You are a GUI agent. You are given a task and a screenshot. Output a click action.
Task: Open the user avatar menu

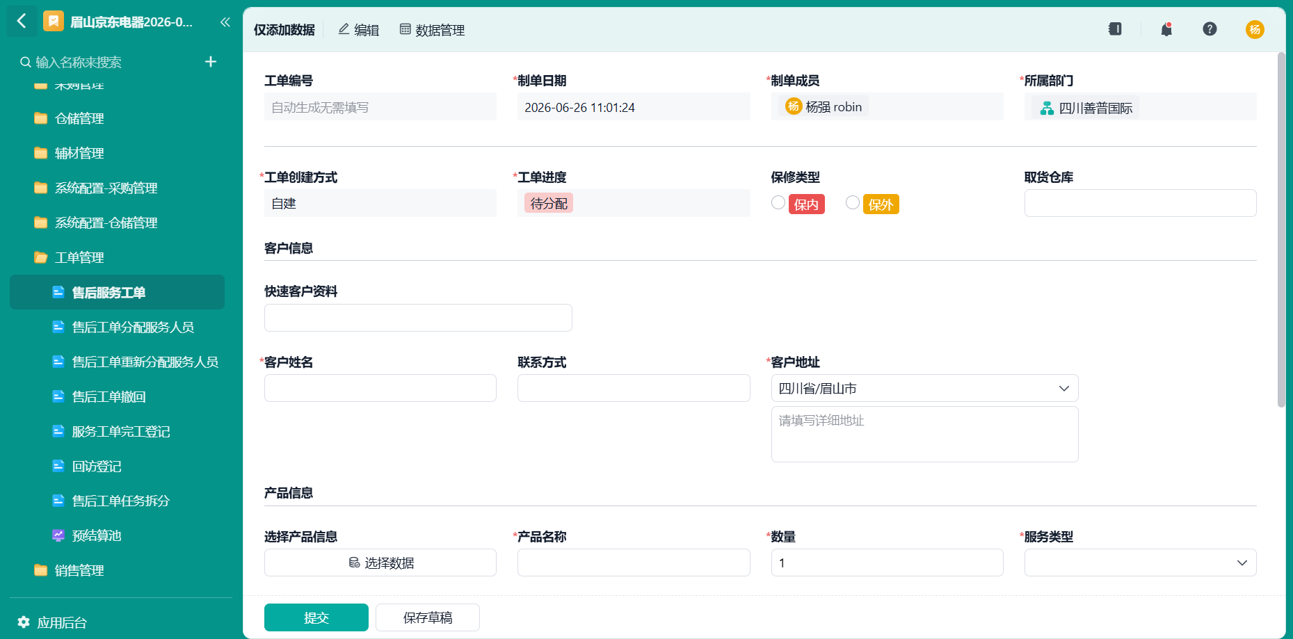click(x=1255, y=29)
